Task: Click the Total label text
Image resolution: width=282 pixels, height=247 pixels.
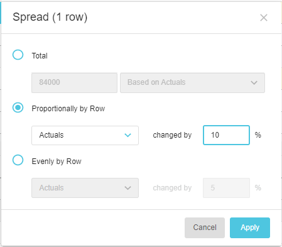Action: [40, 56]
